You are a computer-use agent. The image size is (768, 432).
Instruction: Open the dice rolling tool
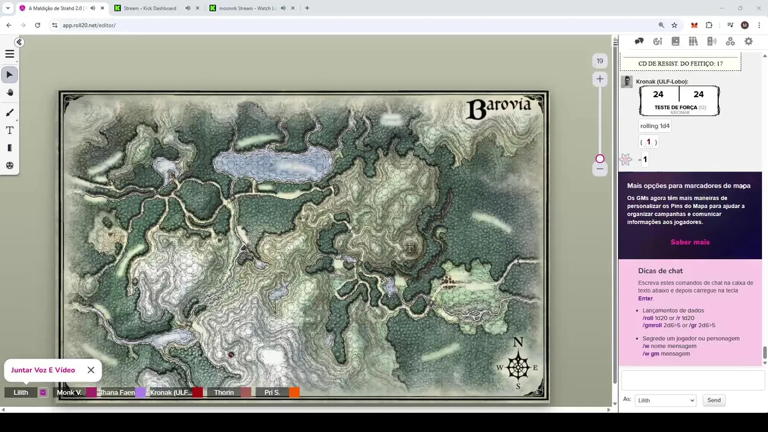pos(10,166)
